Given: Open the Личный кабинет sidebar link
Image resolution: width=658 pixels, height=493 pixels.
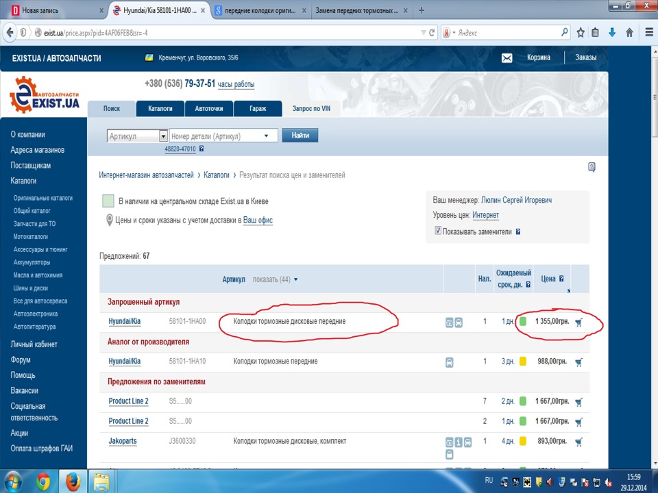Looking at the screenshot, I should [34, 344].
